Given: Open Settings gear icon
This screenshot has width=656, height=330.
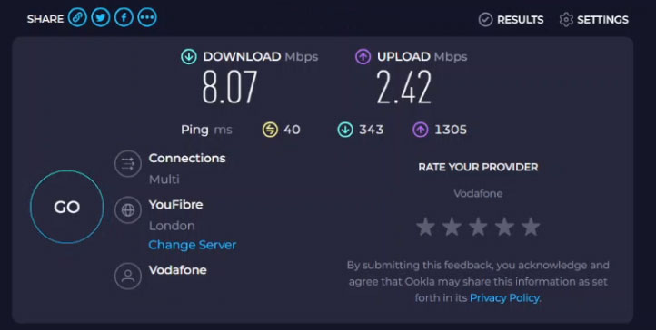Looking at the screenshot, I should pyautogui.click(x=566, y=20).
